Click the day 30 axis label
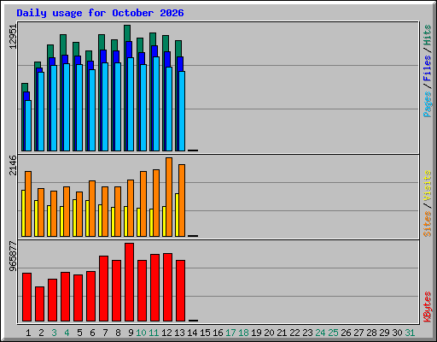437x342 pixels. pos(397,333)
